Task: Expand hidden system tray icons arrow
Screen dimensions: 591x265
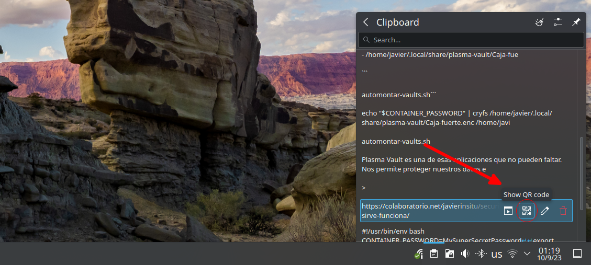Action: (527, 254)
